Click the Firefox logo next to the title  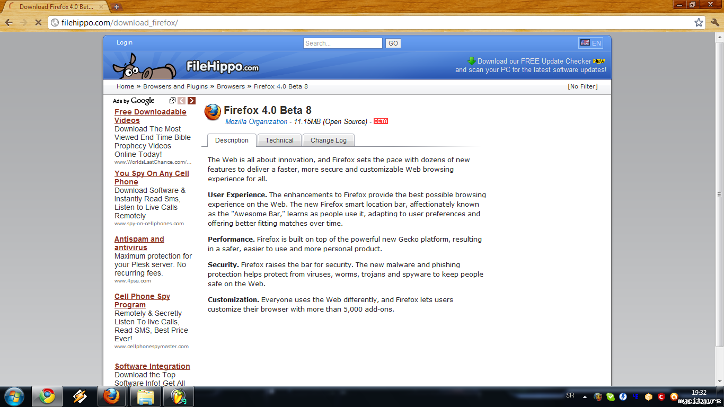213,112
